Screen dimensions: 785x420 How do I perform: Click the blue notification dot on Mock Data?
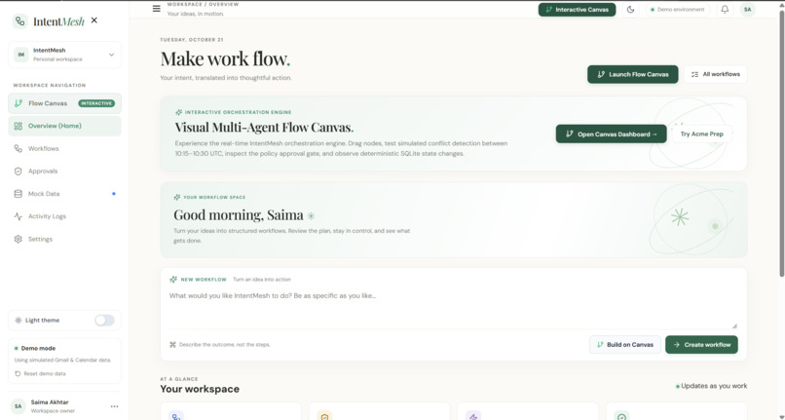point(114,194)
